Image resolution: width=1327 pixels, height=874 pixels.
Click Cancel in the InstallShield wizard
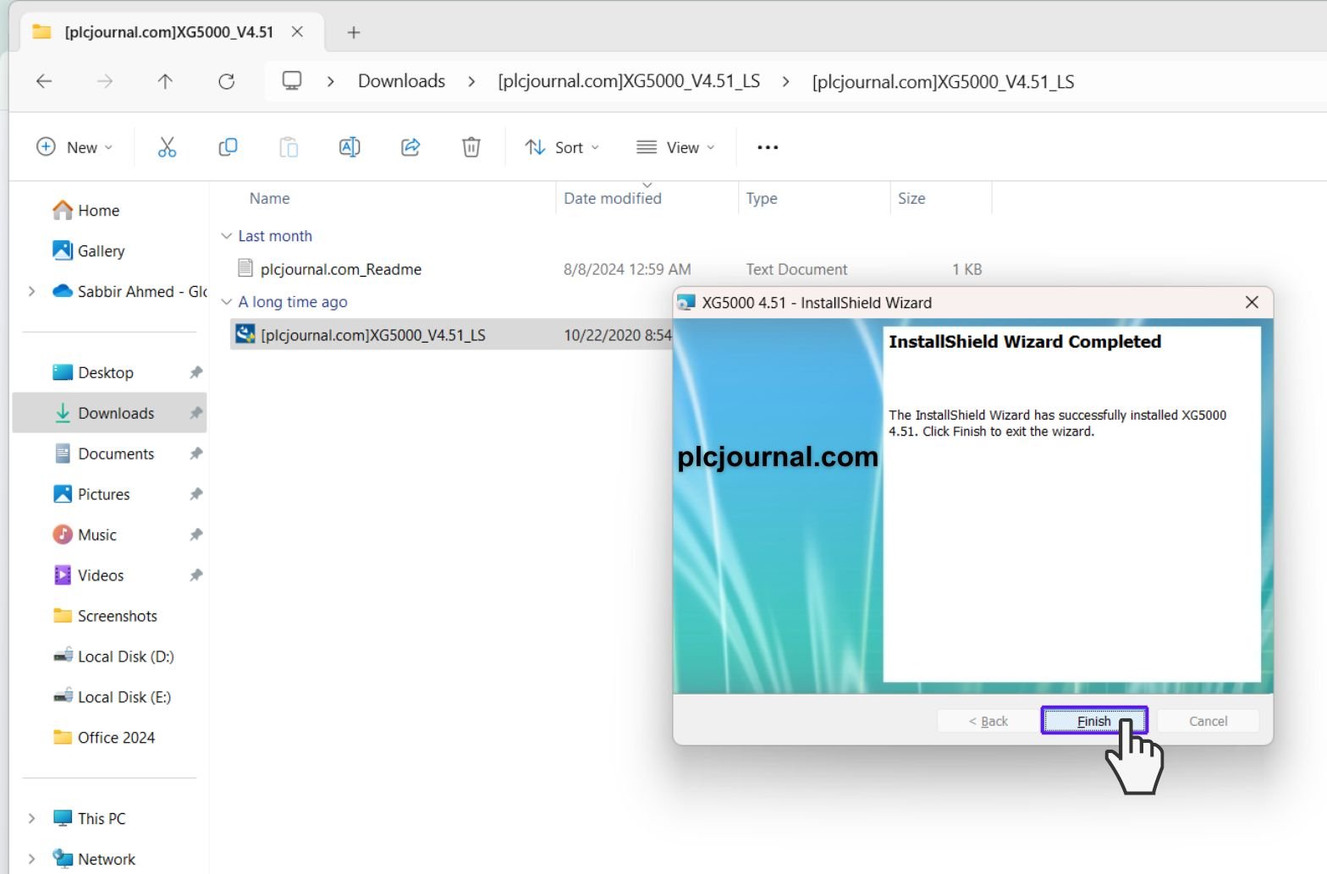[1208, 721]
